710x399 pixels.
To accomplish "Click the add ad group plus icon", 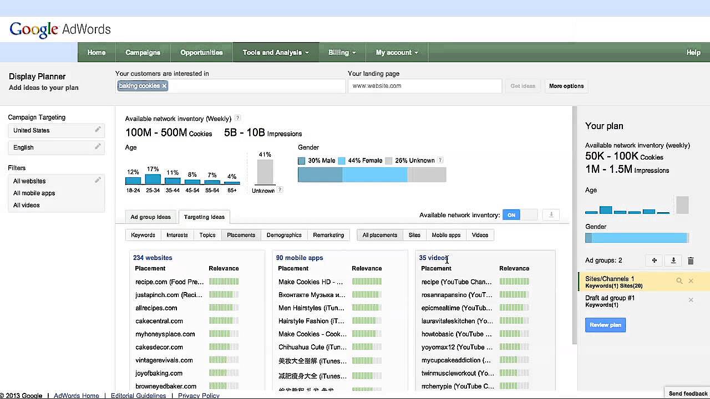I will click(x=655, y=260).
